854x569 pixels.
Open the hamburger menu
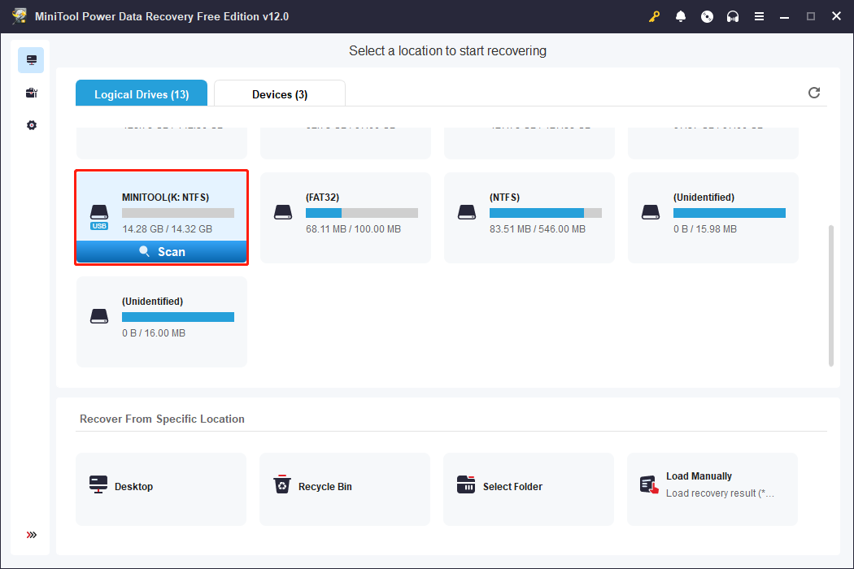click(x=759, y=16)
